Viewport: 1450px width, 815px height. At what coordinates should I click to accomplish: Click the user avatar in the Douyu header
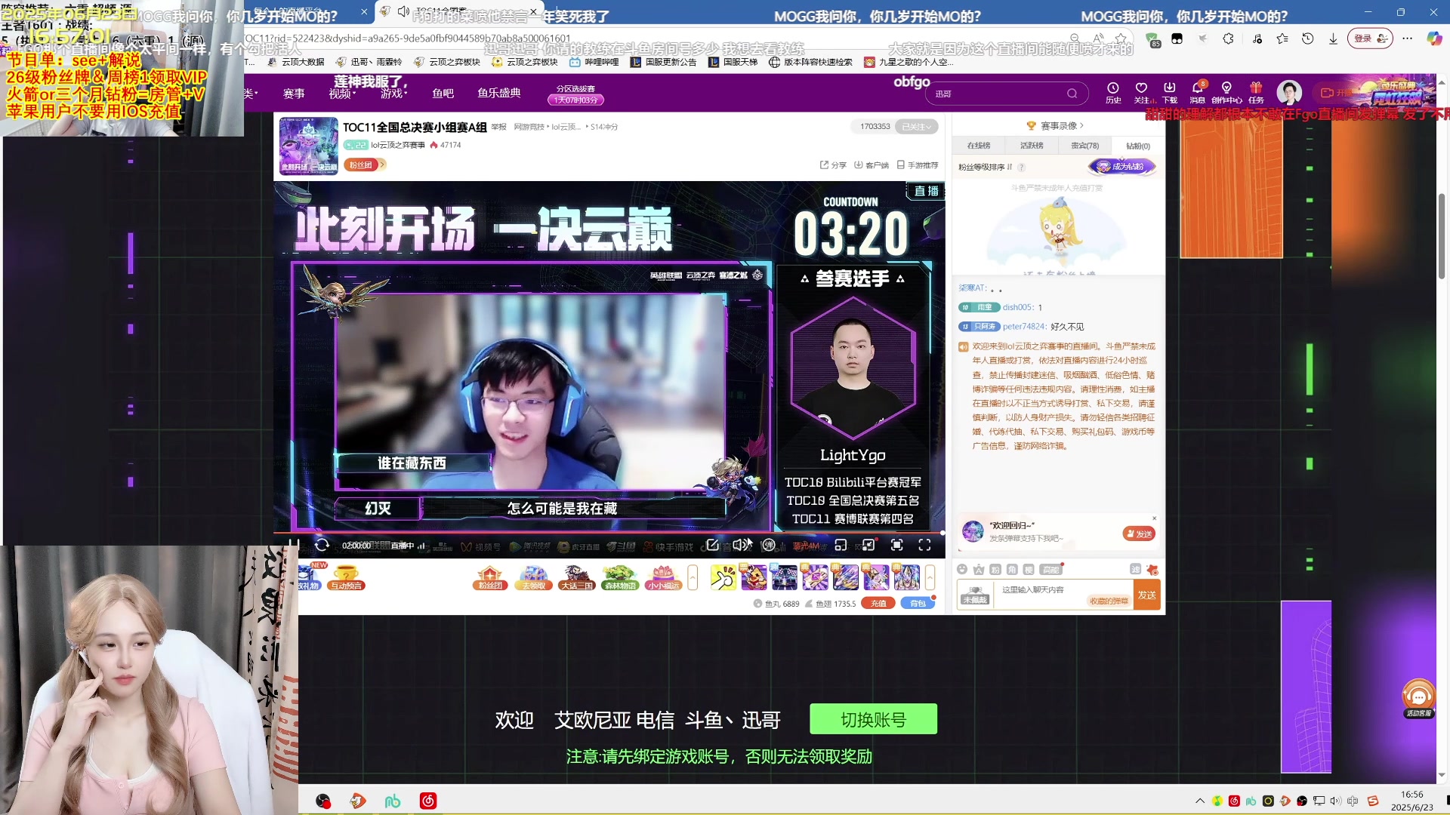pos(1289,93)
